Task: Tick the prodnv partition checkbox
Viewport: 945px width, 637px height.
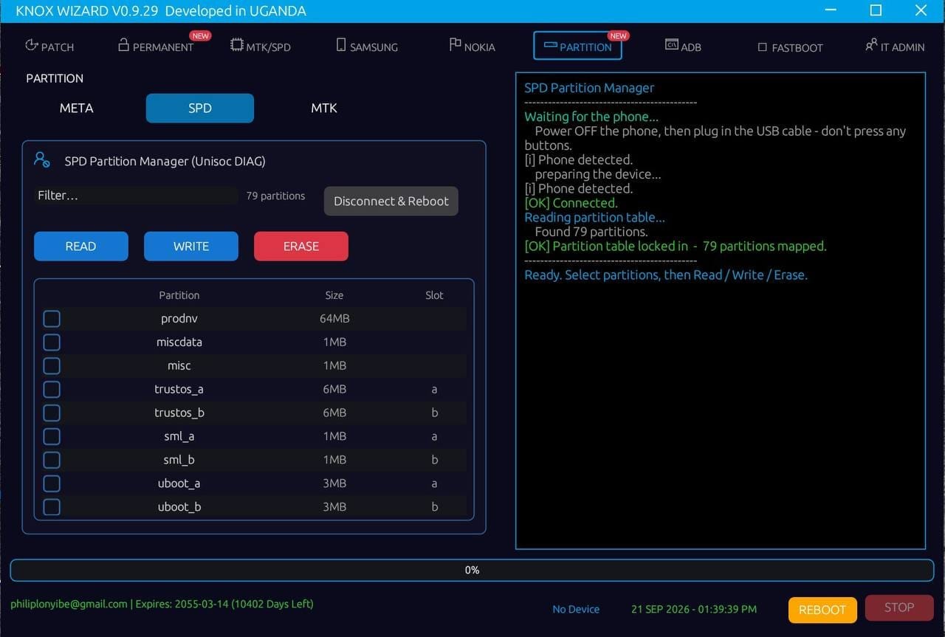Action: [x=52, y=319]
